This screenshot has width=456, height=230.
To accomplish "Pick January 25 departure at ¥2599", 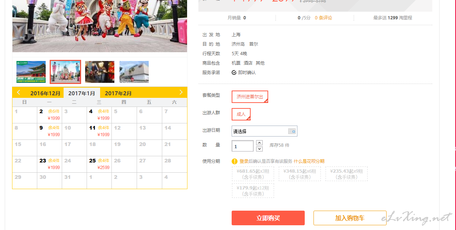I will (x=99, y=164).
